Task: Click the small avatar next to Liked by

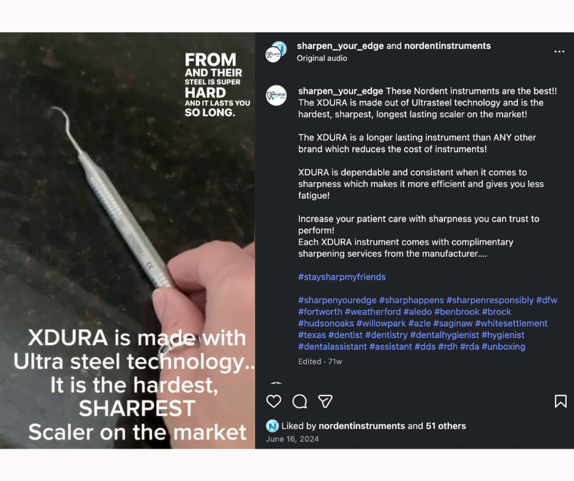Action: (x=272, y=425)
